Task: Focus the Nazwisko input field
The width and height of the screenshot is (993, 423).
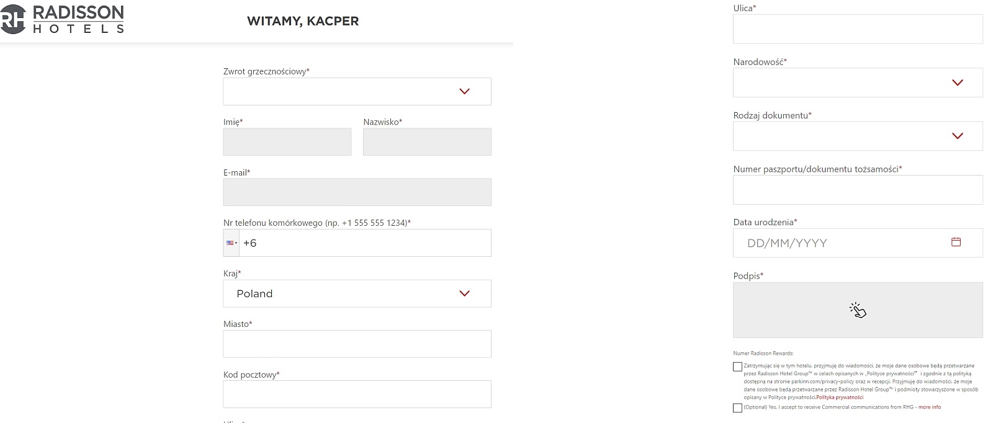Action: pos(427,142)
